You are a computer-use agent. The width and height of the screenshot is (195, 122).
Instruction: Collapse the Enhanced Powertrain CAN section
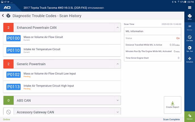[x=117, y=28]
